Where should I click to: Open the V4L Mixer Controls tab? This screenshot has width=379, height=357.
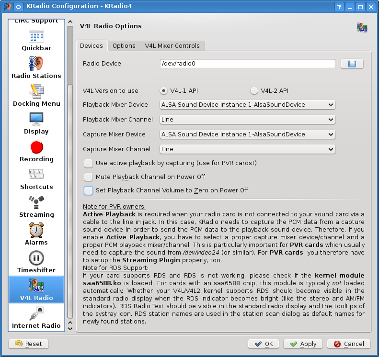tap(172, 45)
